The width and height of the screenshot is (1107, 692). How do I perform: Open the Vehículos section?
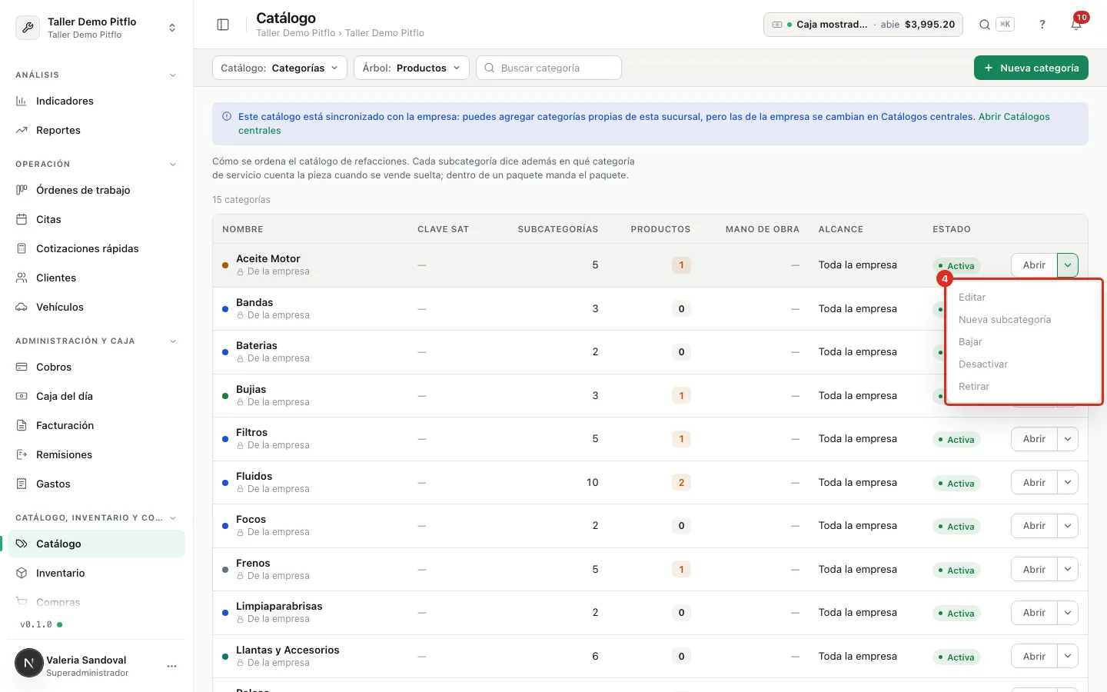(x=96, y=307)
